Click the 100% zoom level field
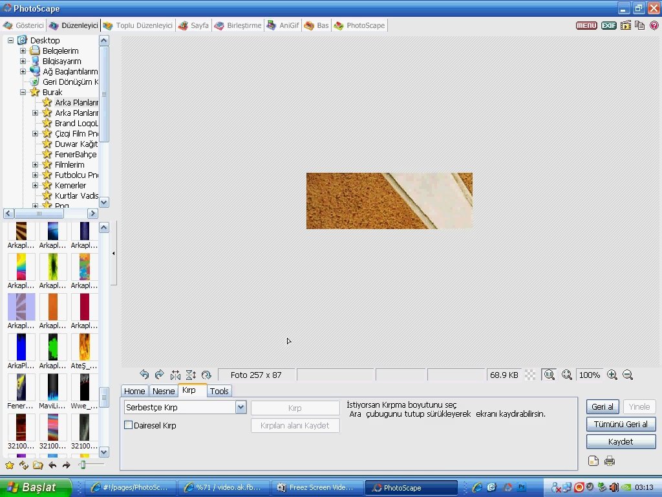The height and width of the screenshot is (497, 662). coord(590,375)
